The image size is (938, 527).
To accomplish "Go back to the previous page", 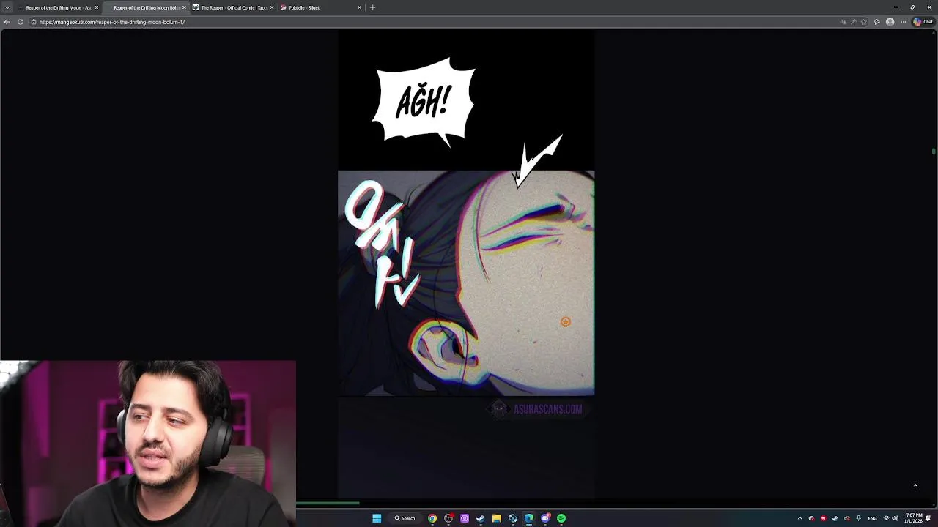I will tap(7, 22).
